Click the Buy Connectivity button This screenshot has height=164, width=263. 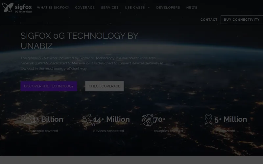tap(242, 20)
